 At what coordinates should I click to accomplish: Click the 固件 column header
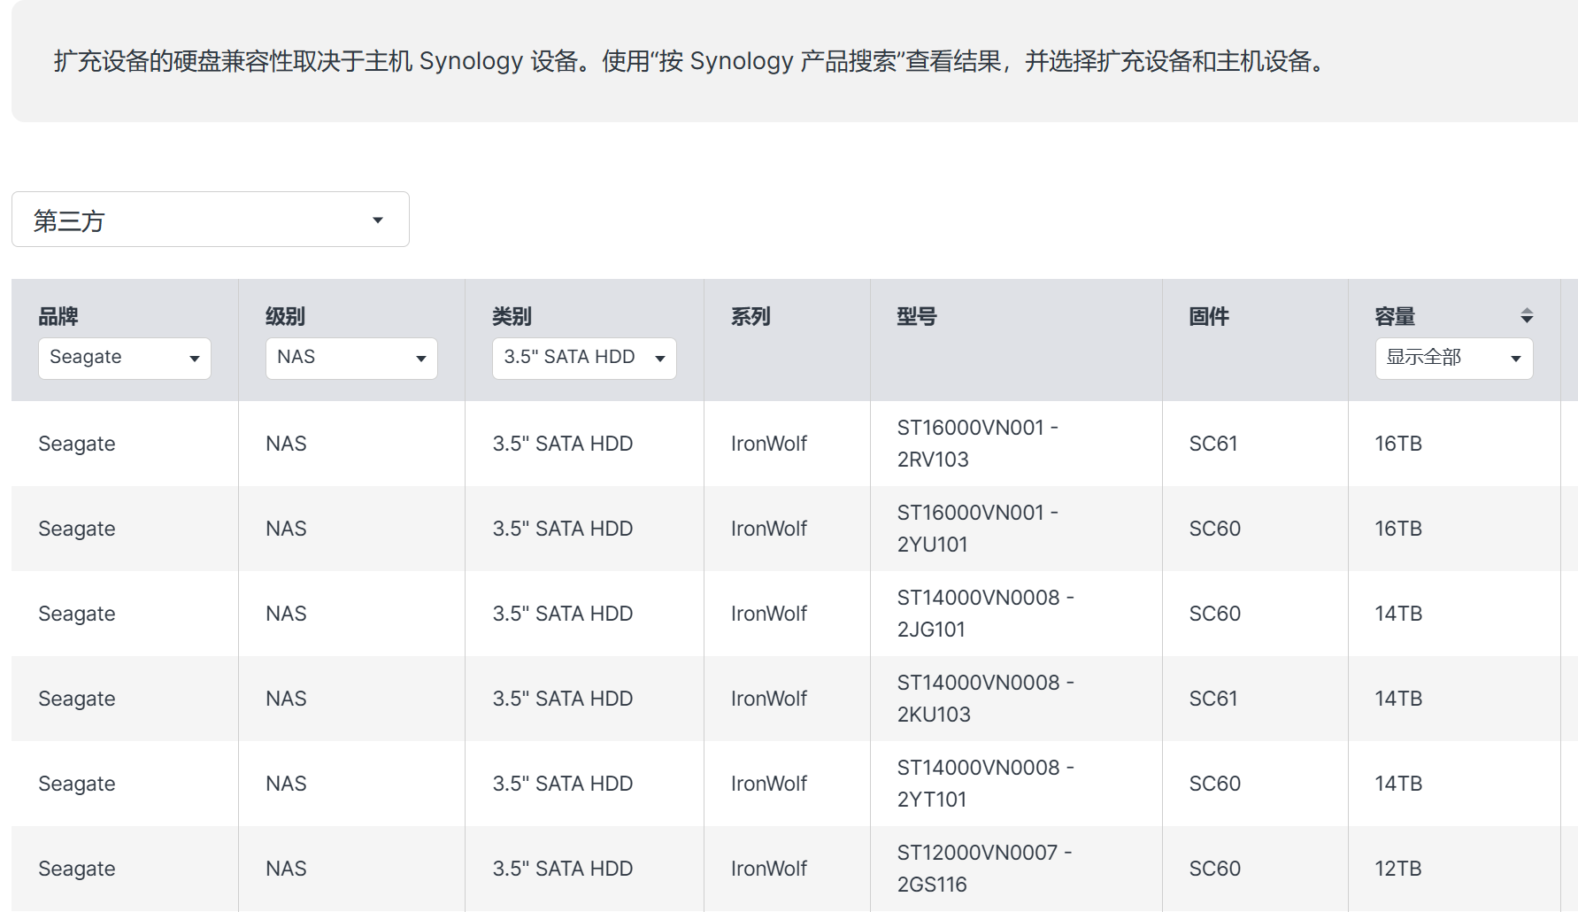click(1209, 316)
